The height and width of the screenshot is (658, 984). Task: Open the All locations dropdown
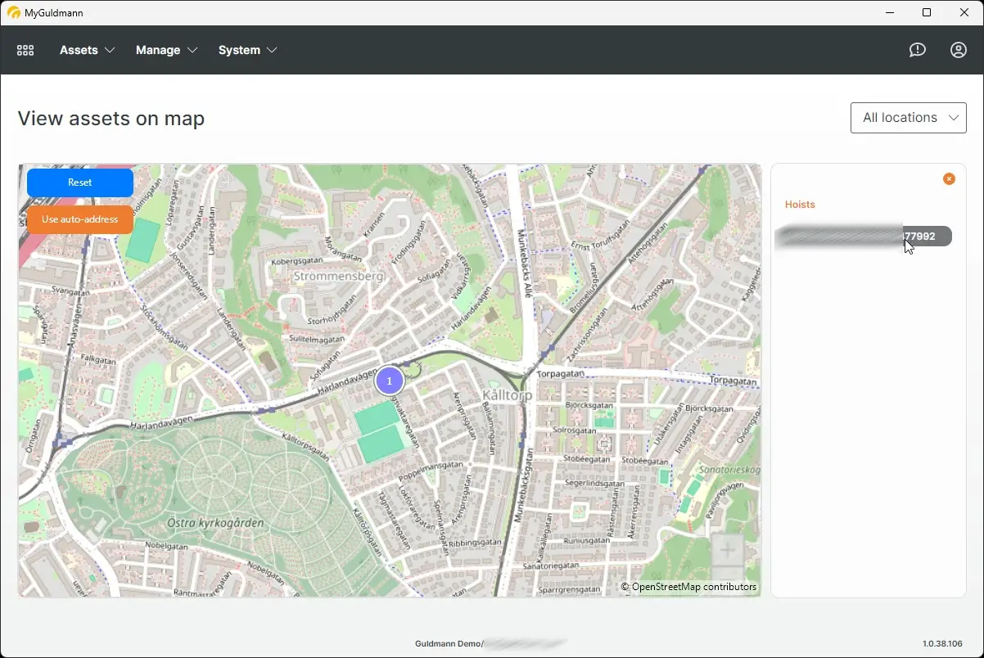click(908, 117)
